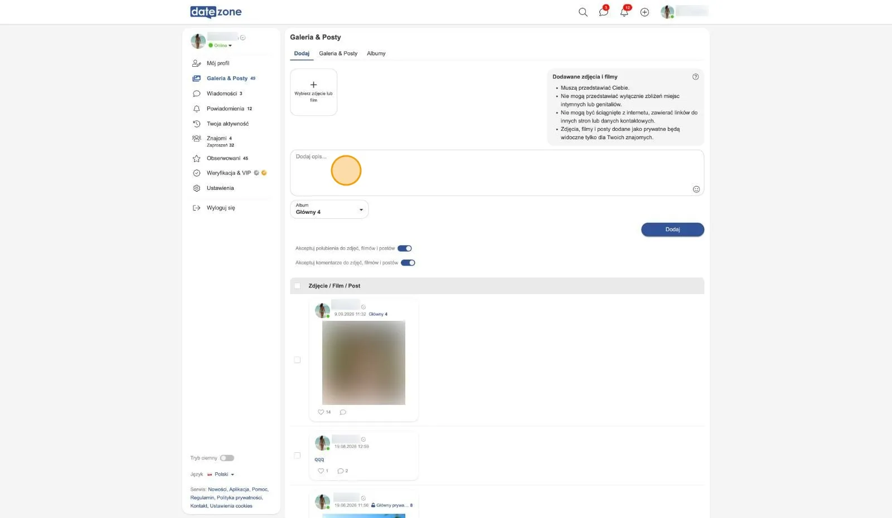Open Twoja aktywność in the sidebar
This screenshot has height=518, width=892.
click(x=227, y=124)
